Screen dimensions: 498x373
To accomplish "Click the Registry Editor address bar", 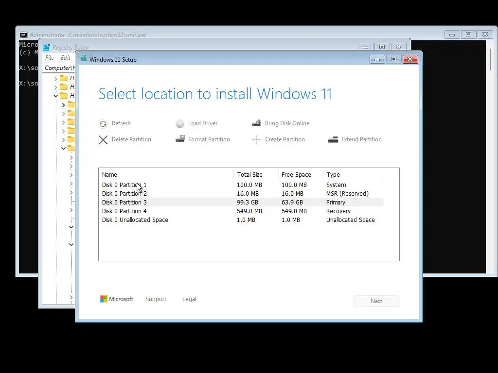I will coord(59,68).
